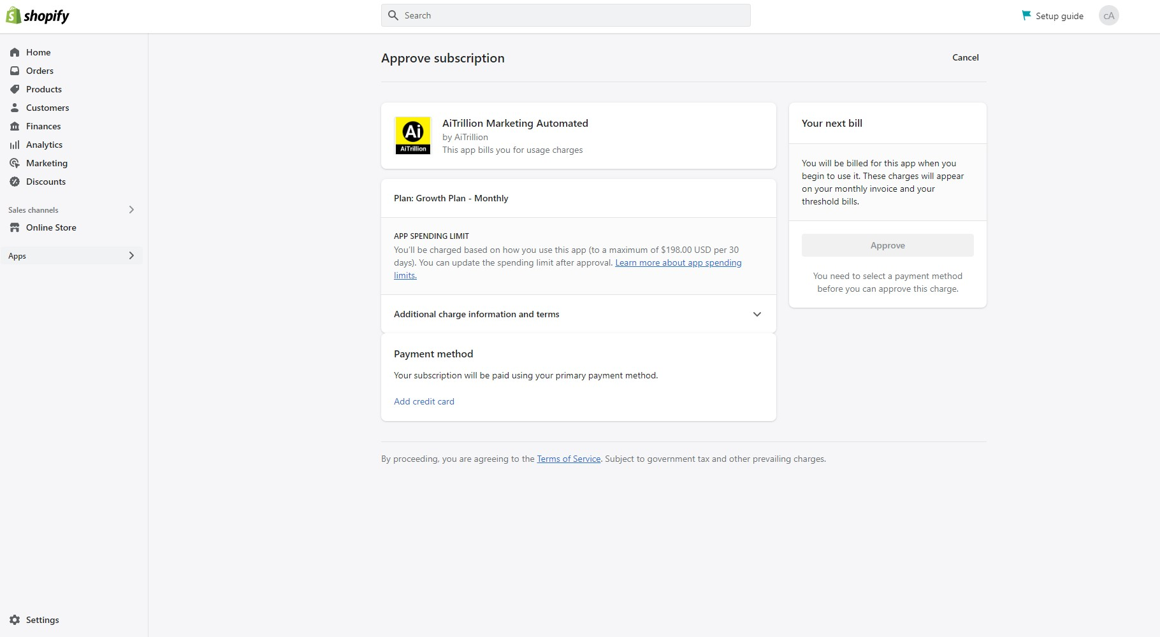The width and height of the screenshot is (1160, 637).
Task: Open the Setup guide link
Action: 1059,16
